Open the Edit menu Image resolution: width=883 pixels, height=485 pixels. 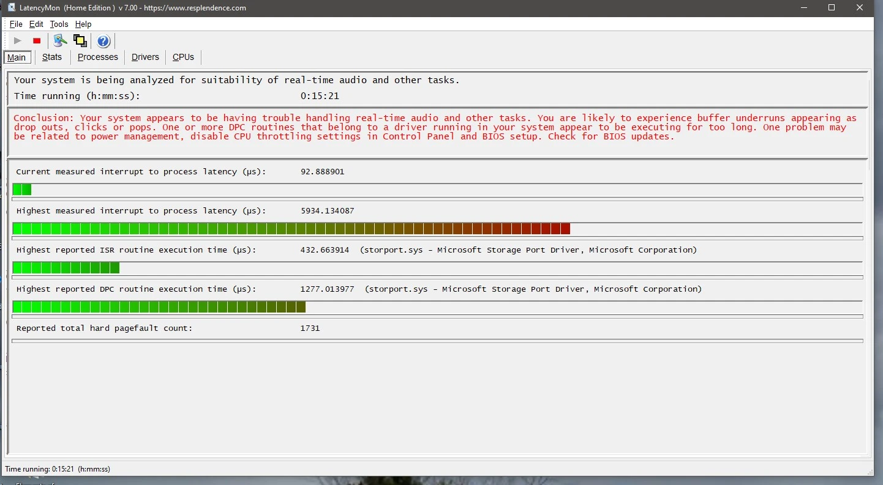(36, 24)
